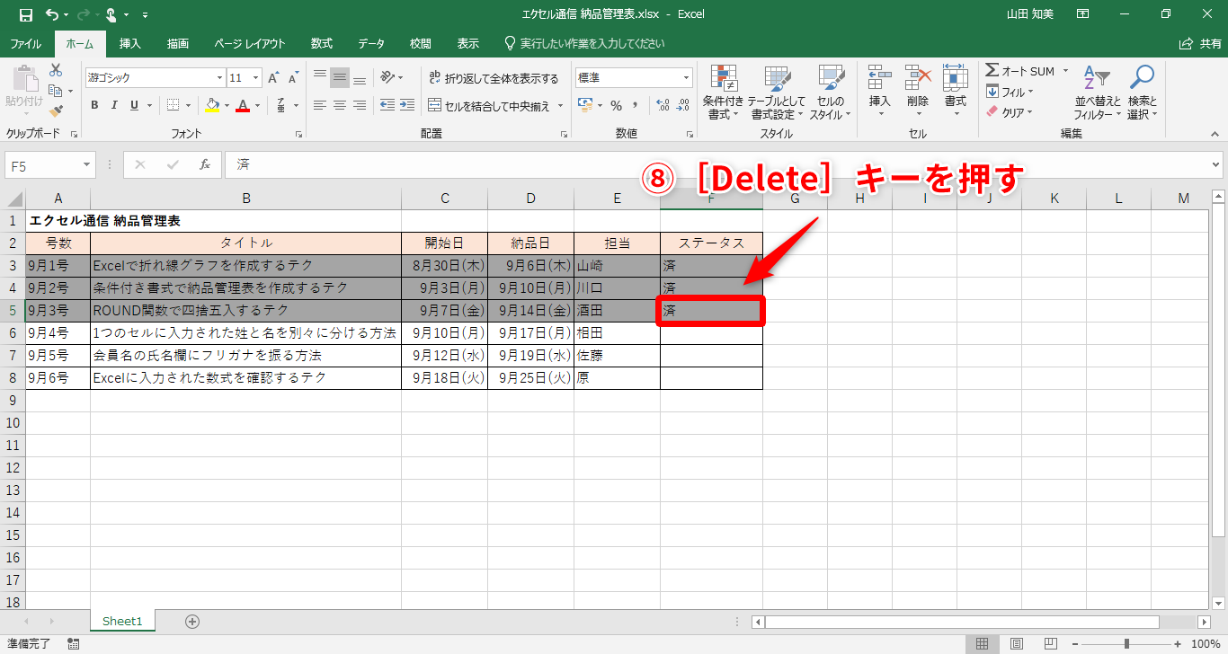Click the fill color paint bucket icon
1228x654 pixels.
212,105
